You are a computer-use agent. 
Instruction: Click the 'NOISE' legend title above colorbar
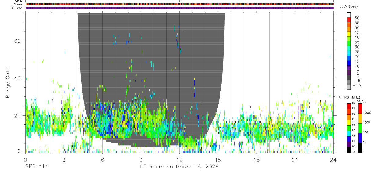[361, 101]
